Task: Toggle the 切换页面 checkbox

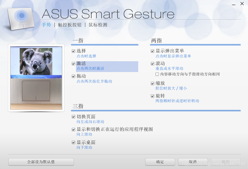Action: click(x=73, y=117)
